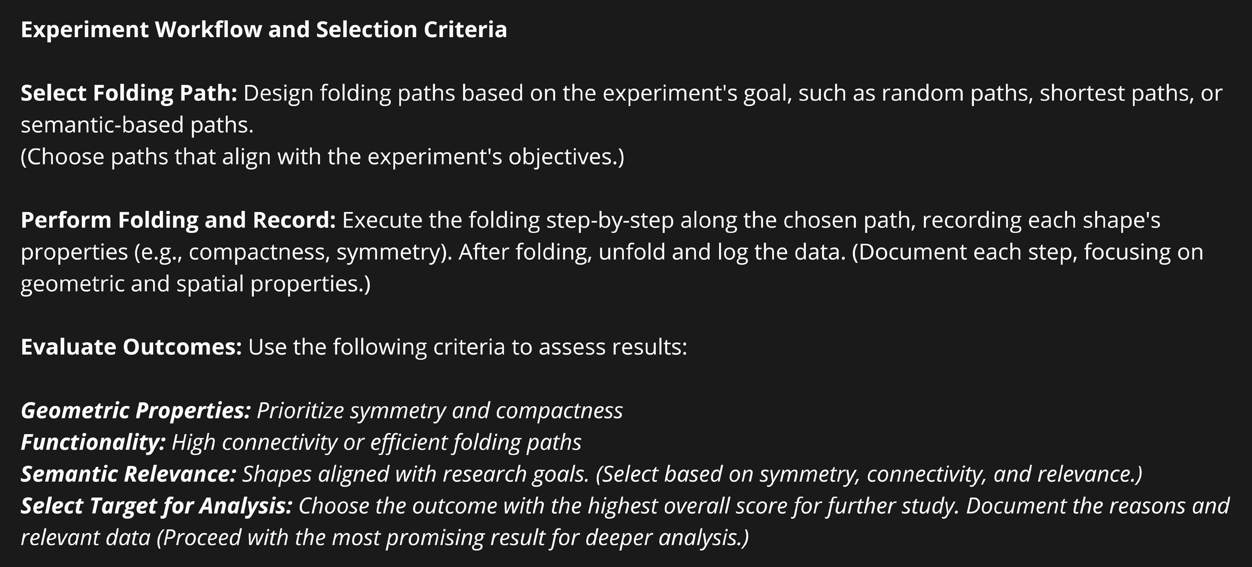Click 'Use the following criteria to assess results:'
The height and width of the screenshot is (567, 1252).
[468, 347]
